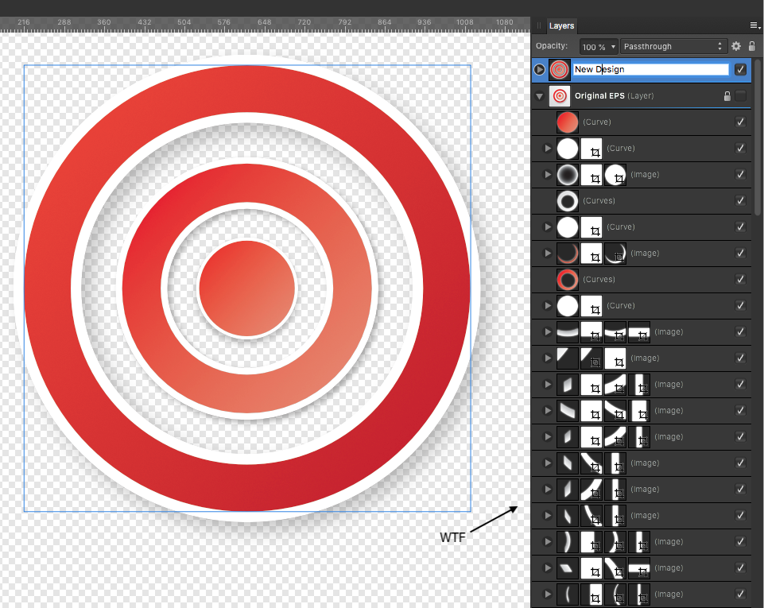Click the round crop mask thumbnail on dark-glow Image row
Image resolution: width=764 pixels, height=608 pixels.
pyautogui.click(x=615, y=174)
